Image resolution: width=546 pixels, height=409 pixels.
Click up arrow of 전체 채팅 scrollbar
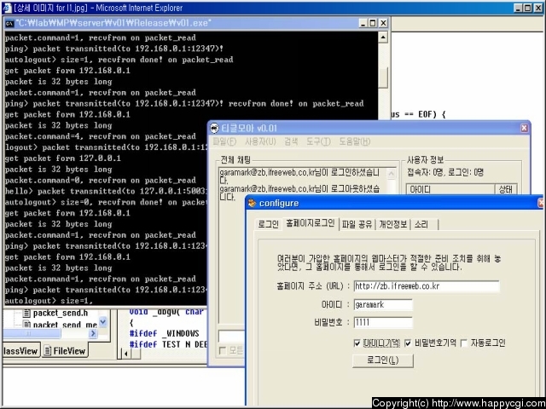[392, 174]
